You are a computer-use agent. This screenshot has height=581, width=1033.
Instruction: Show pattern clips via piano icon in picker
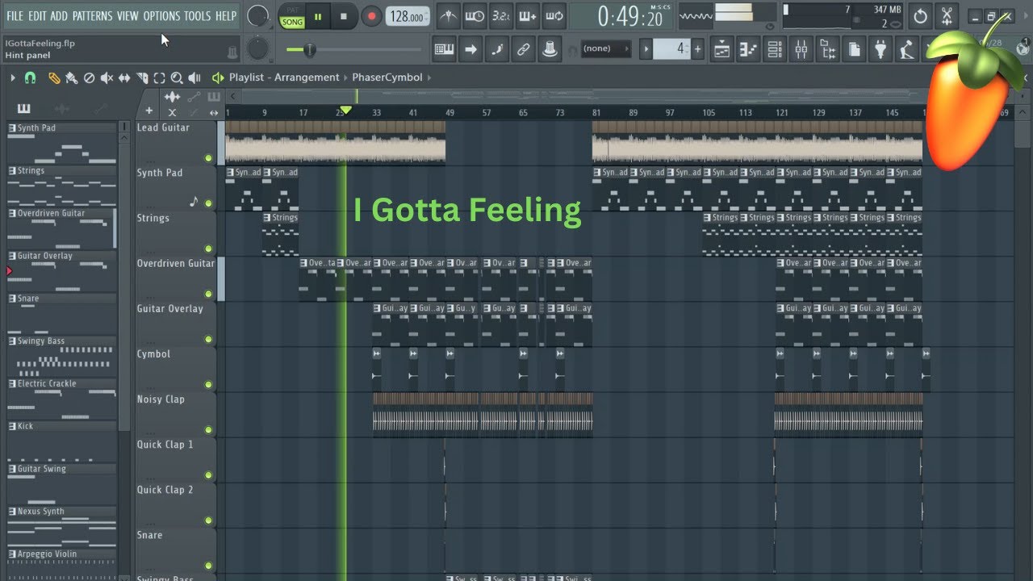click(23, 109)
